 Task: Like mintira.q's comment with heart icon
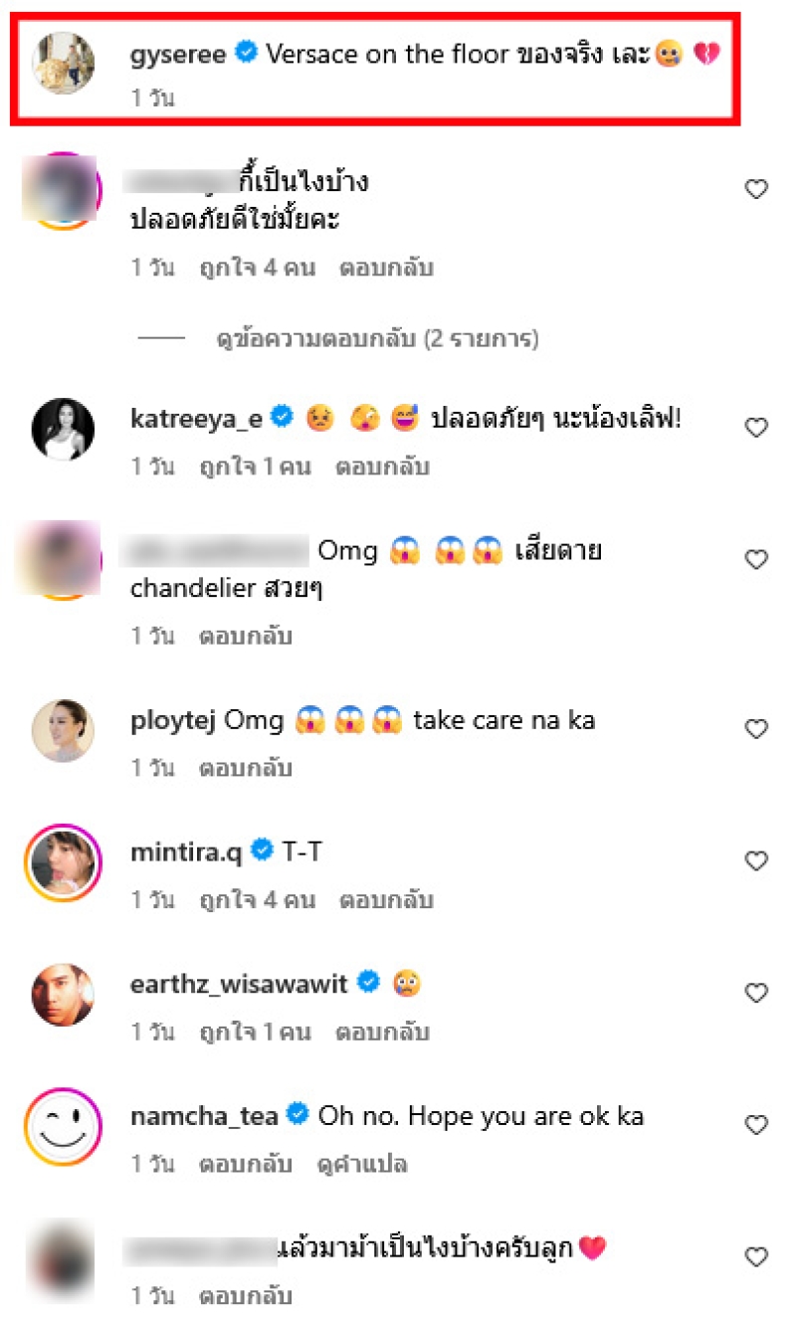756,860
